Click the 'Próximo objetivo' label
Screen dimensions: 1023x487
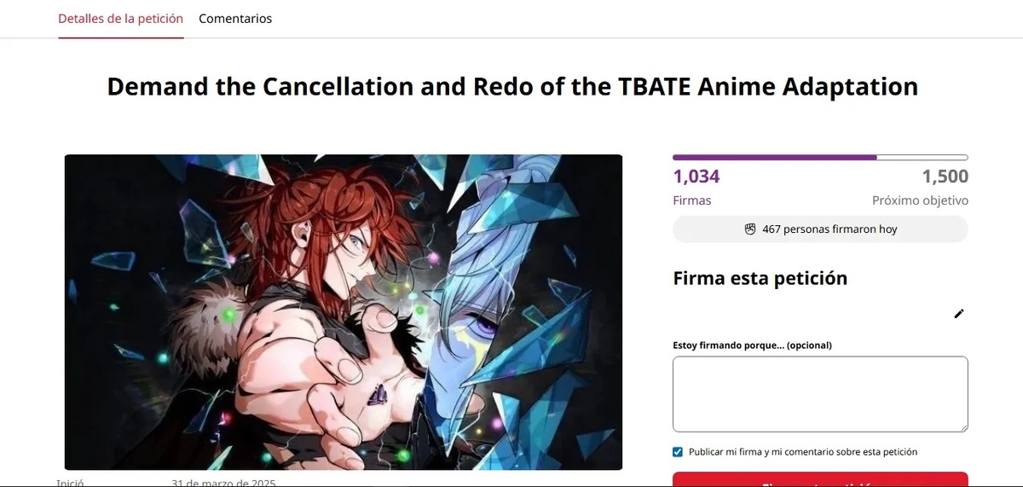click(920, 200)
